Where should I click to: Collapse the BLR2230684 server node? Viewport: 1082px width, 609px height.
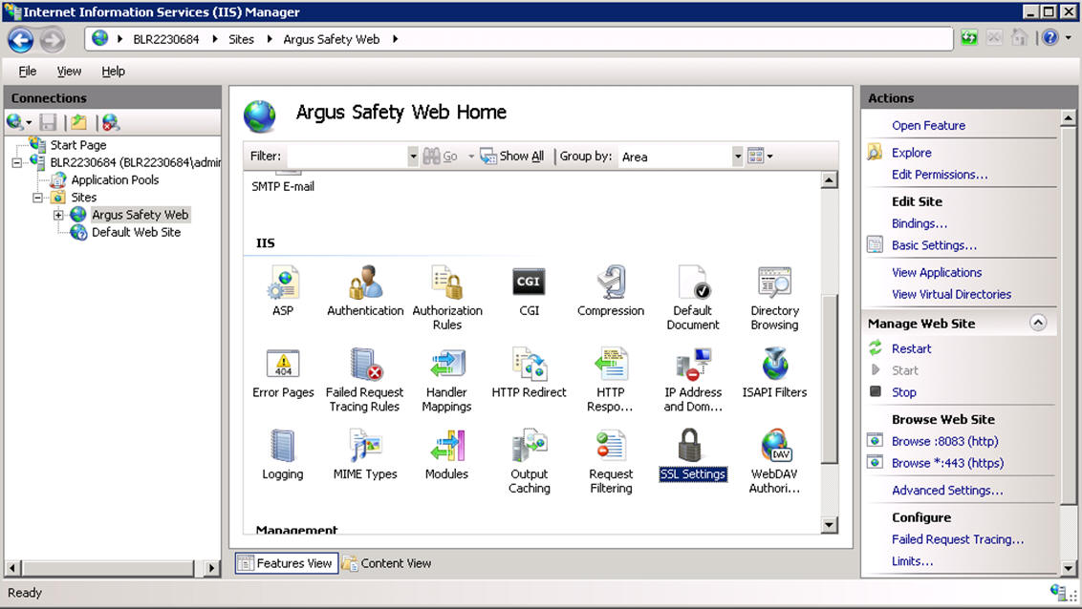[16, 162]
